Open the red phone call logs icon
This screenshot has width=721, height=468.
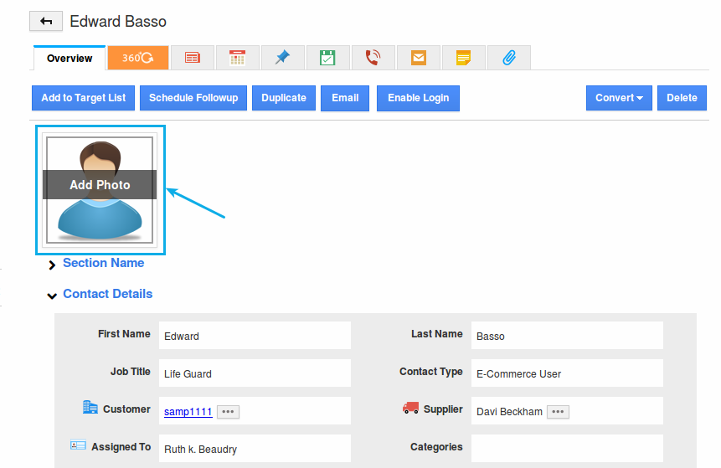(373, 58)
